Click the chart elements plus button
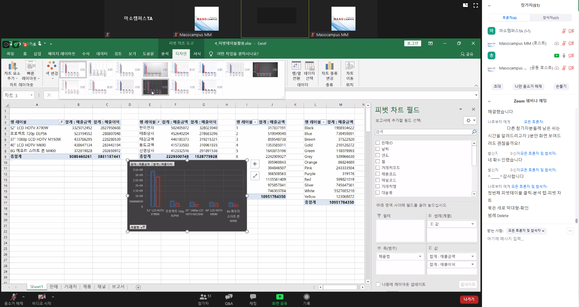The width and height of the screenshot is (579, 307). click(x=255, y=164)
